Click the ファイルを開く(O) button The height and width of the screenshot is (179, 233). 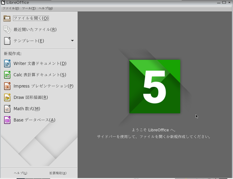[x=31, y=18]
